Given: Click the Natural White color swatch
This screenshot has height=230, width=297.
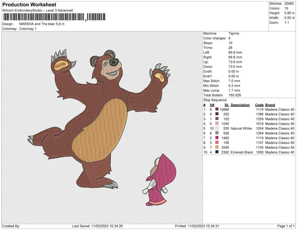Looking at the screenshot, I should tap(217, 128).
